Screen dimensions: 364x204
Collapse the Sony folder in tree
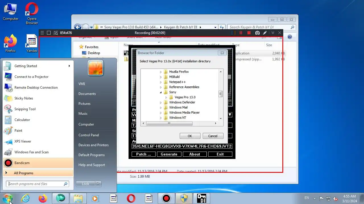coord(161,92)
